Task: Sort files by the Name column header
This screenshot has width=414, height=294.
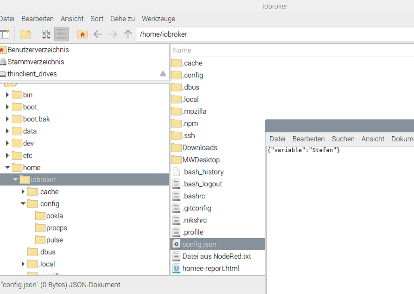Action: pyautogui.click(x=182, y=50)
